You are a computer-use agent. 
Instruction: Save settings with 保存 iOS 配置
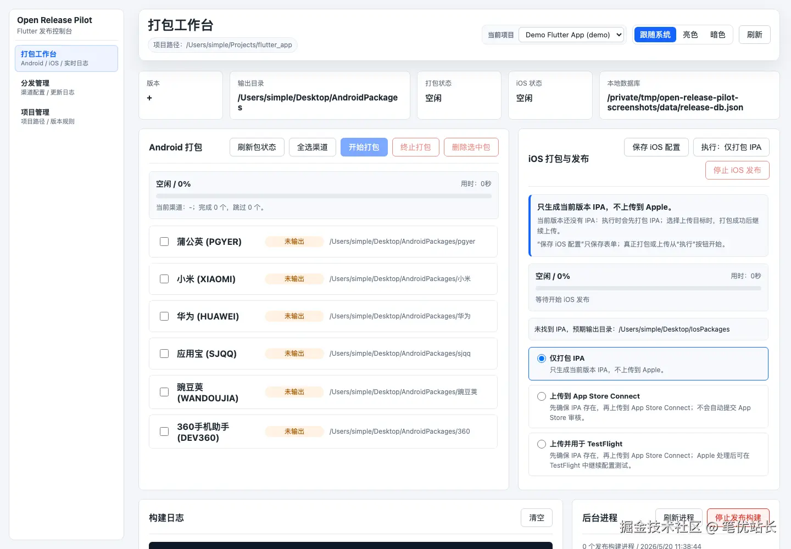click(x=656, y=147)
